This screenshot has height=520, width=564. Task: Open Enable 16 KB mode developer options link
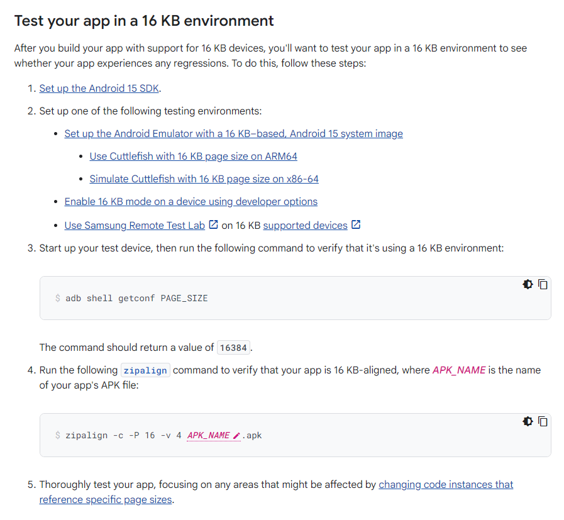pyautogui.click(x=191, y=201)
